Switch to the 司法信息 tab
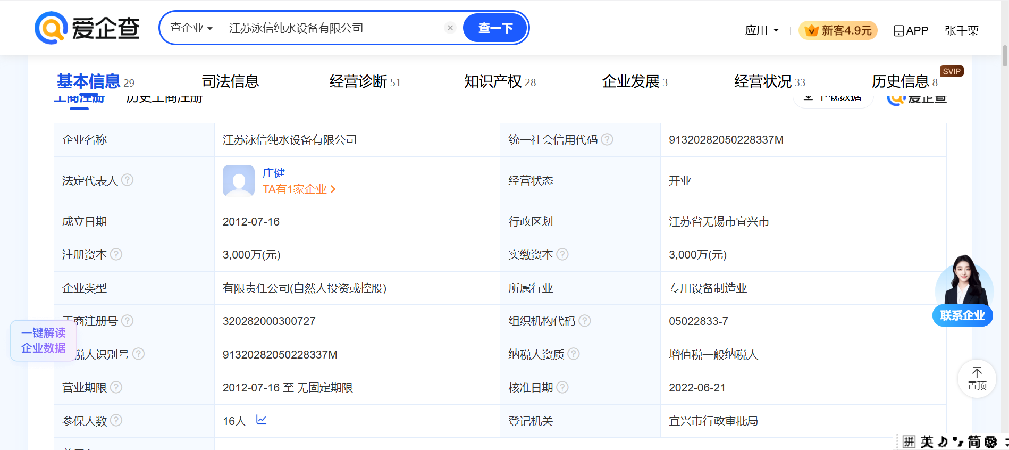The image size is (1009, 450). click(x=230, y=81)
